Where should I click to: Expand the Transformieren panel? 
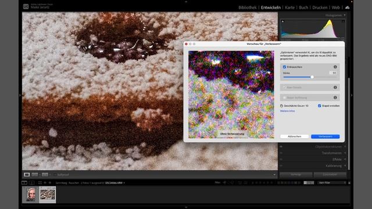coord(345,153)
